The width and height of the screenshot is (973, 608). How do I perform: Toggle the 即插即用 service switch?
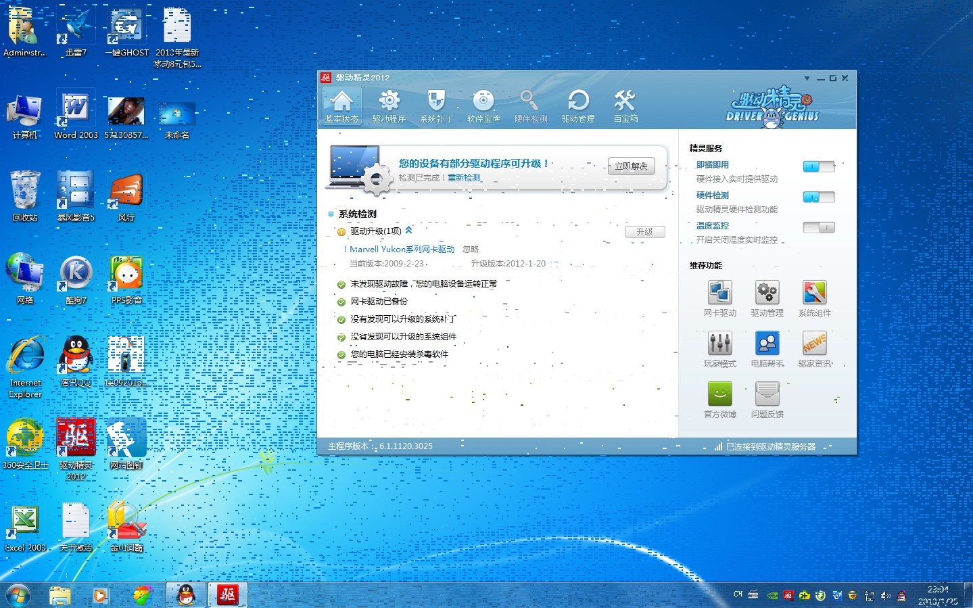819,166
